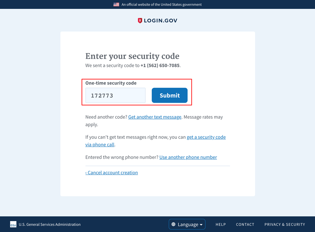Image resolution: width=315 pixels, height=232 pixels.
Task: Click the Login.gov red shield logo
Action: [x=140, y=20]
